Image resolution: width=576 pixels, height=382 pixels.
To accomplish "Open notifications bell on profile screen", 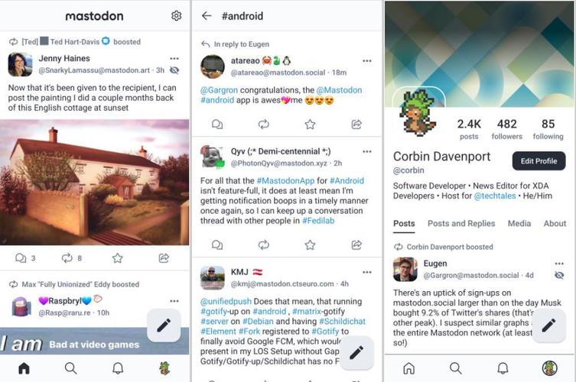I will click(503, 368).
